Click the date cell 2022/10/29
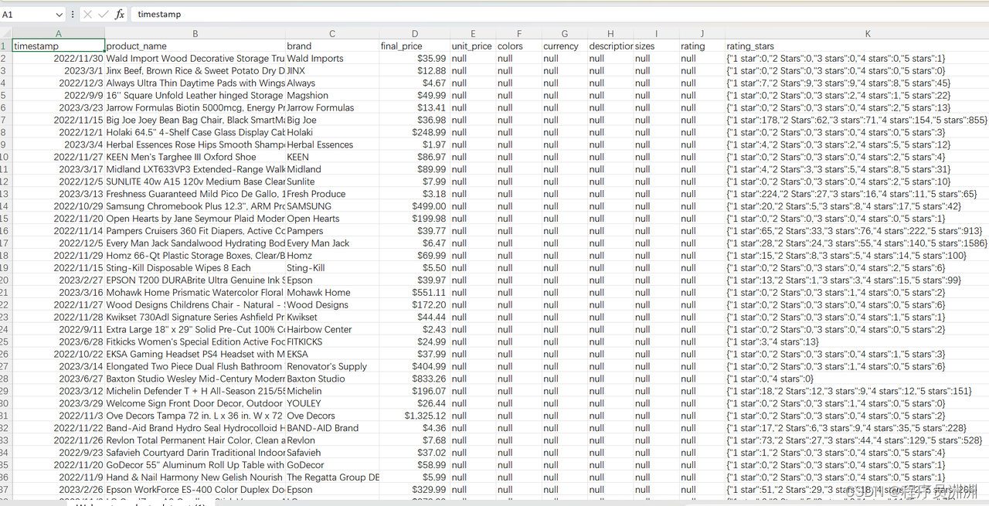989x506 pixels. [59, 206]
